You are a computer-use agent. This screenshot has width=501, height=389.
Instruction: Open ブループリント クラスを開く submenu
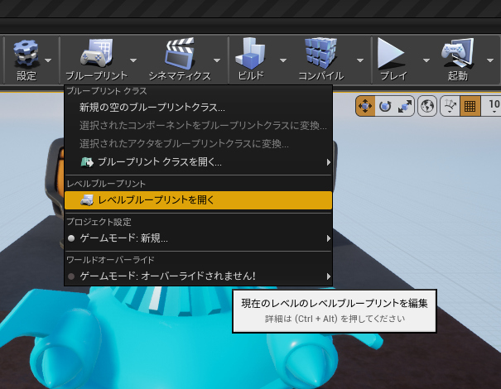[198, 162]
